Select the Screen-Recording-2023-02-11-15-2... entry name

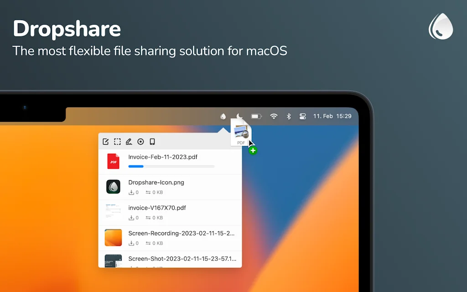tap(182, 233)
